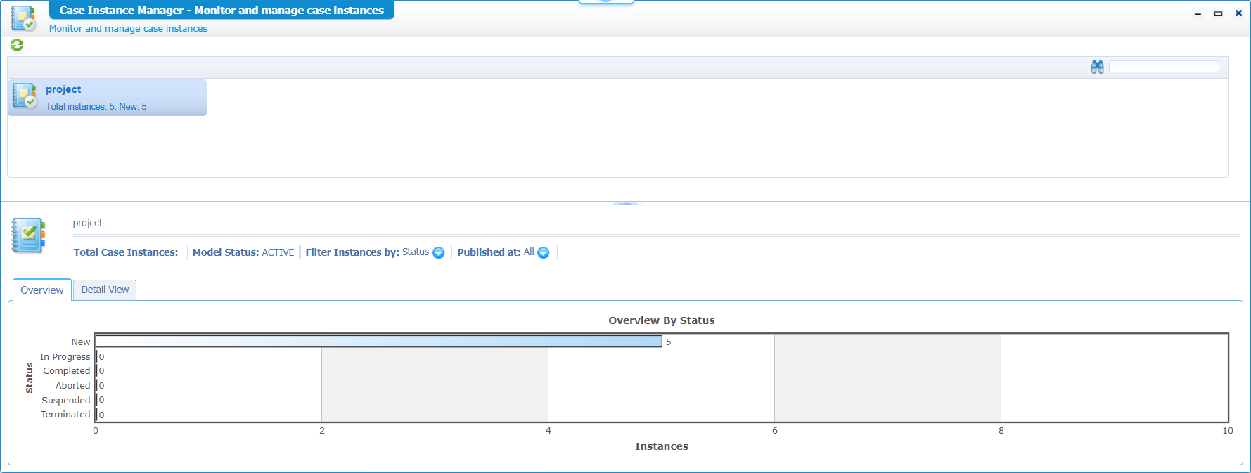Click the project tile icon in case list
The height and width of the screenshot is (473, 1251).
pyautogui.click(x=25, y=96)
